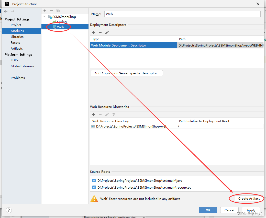The image size is (266, 218).
Task: Remove web resource directory minus icon
Action: coord(100,114)
